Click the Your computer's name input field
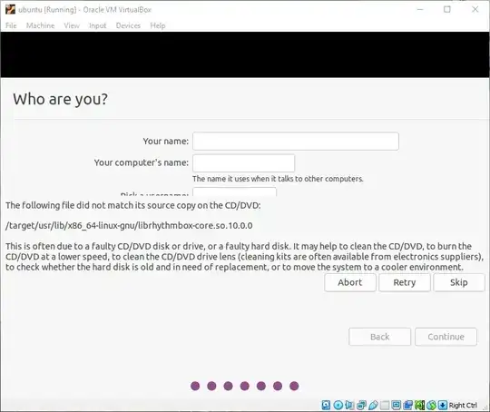 tap(243, 162)
